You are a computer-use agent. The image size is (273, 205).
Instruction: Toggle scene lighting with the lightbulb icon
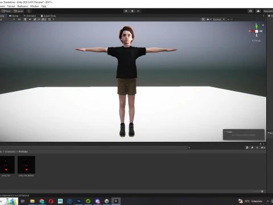point(25,19)
